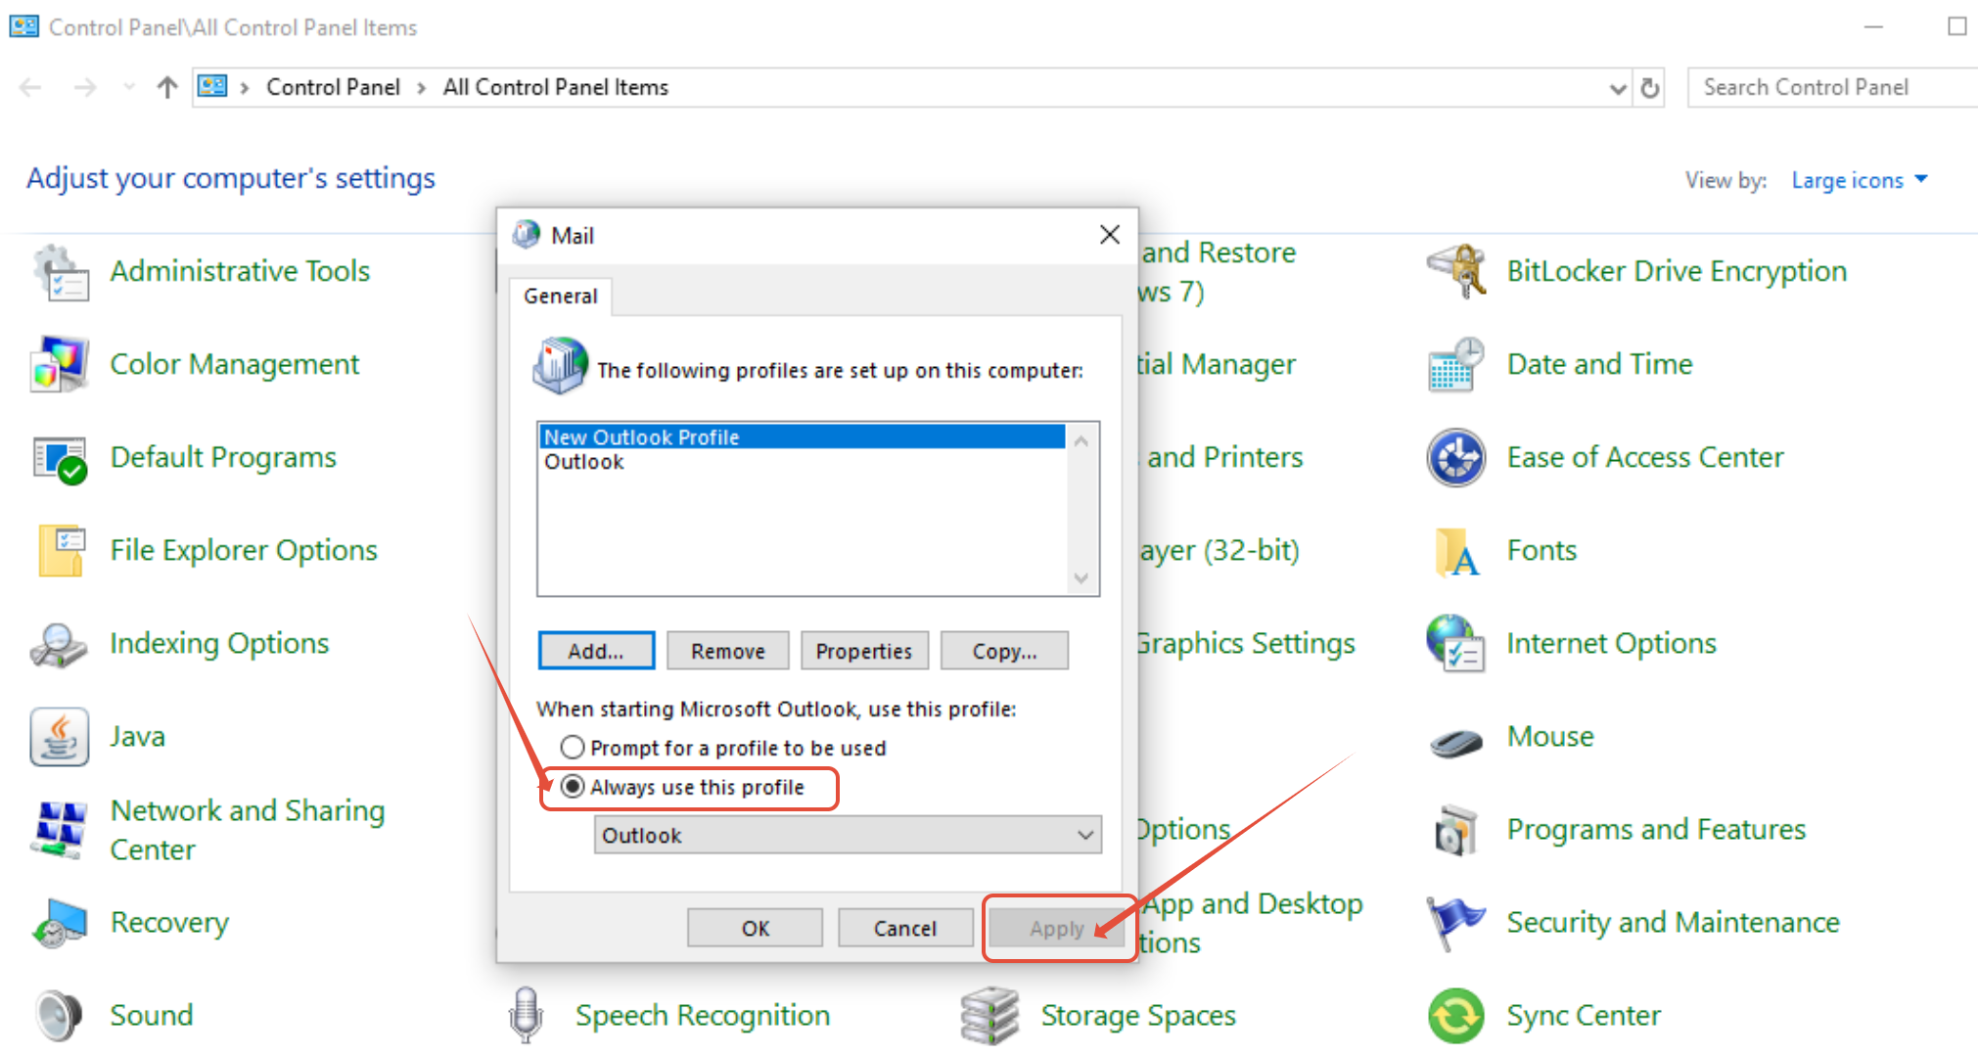Open the Sync Center icon
The image size is (1978, 1055).
1456,1015
